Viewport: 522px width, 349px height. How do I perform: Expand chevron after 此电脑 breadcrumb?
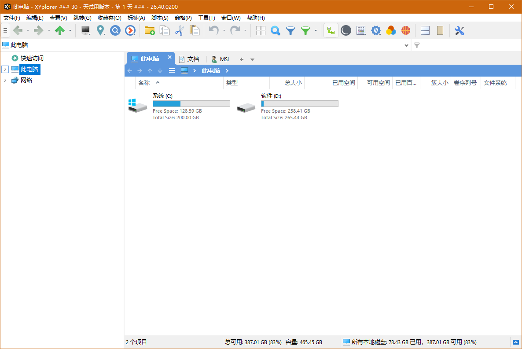point(227,70)
